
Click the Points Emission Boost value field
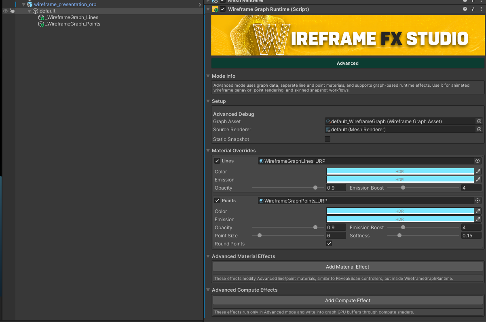pos(471,227)
